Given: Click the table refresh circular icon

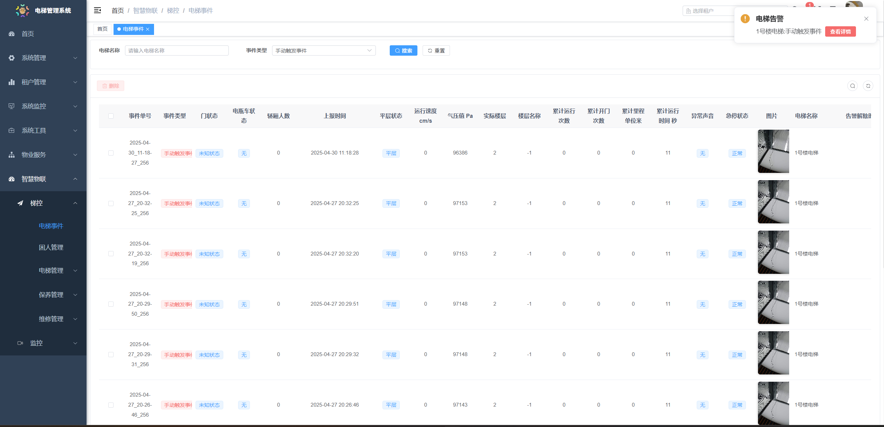Looking at the screenshot, I should (x=868, y=86).
